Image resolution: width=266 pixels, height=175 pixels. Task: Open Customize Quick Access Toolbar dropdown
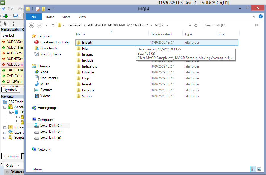pyautogui.click(x=49, y=9)
